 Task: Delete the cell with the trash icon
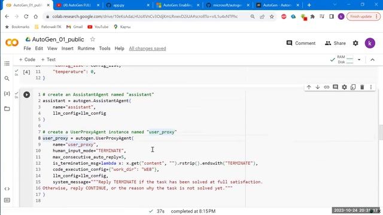pyautogui.click(x=362, y=87)
